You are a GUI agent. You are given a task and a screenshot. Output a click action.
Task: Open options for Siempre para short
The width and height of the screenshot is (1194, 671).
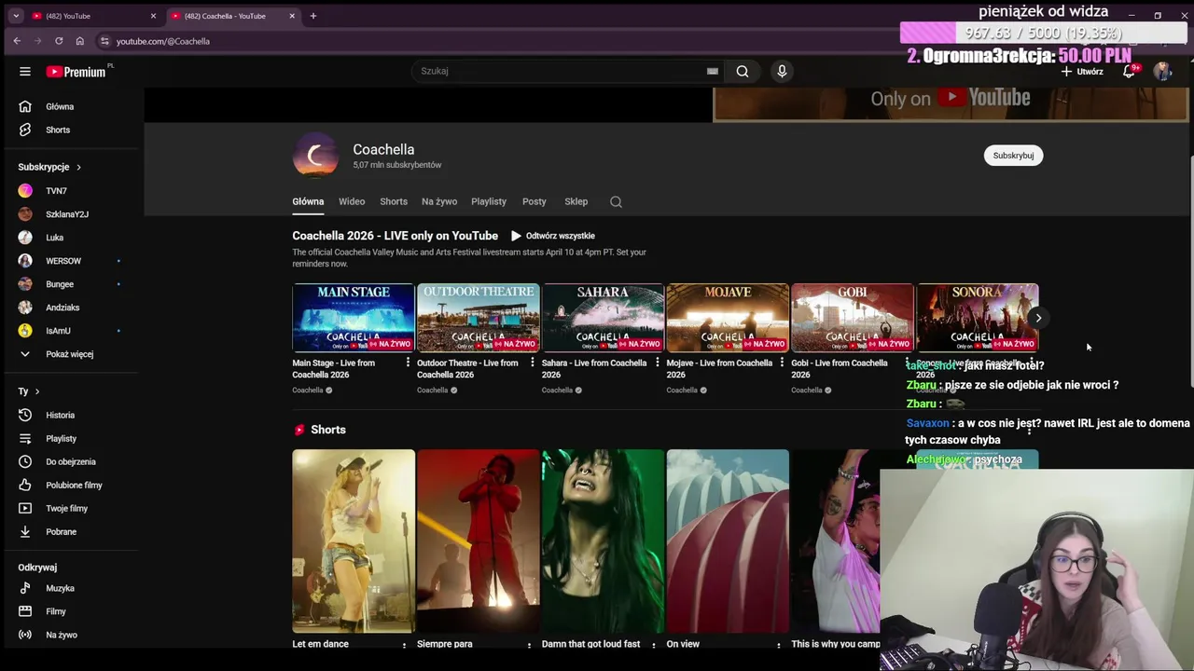coord(529,644)
